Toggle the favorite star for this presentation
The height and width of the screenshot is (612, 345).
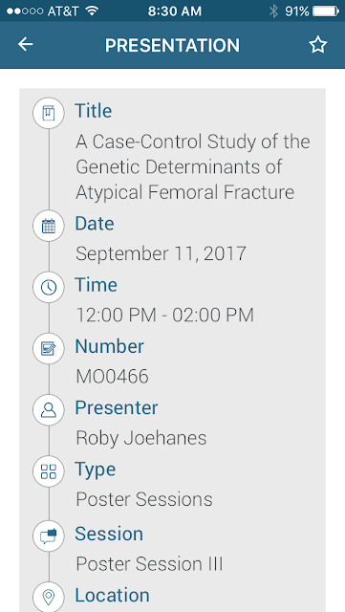coord(318,45)
